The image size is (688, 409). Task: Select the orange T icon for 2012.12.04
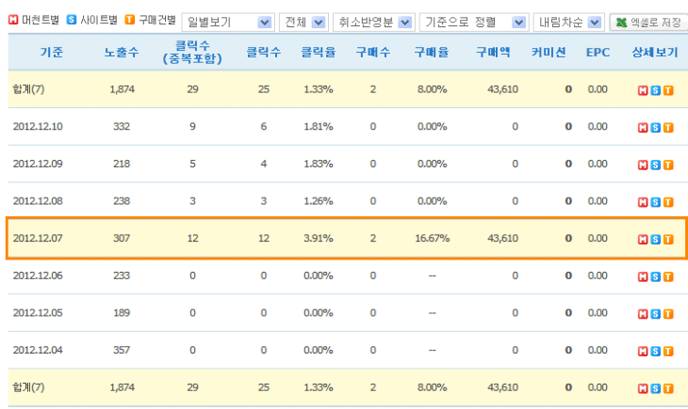pos(668,351)
